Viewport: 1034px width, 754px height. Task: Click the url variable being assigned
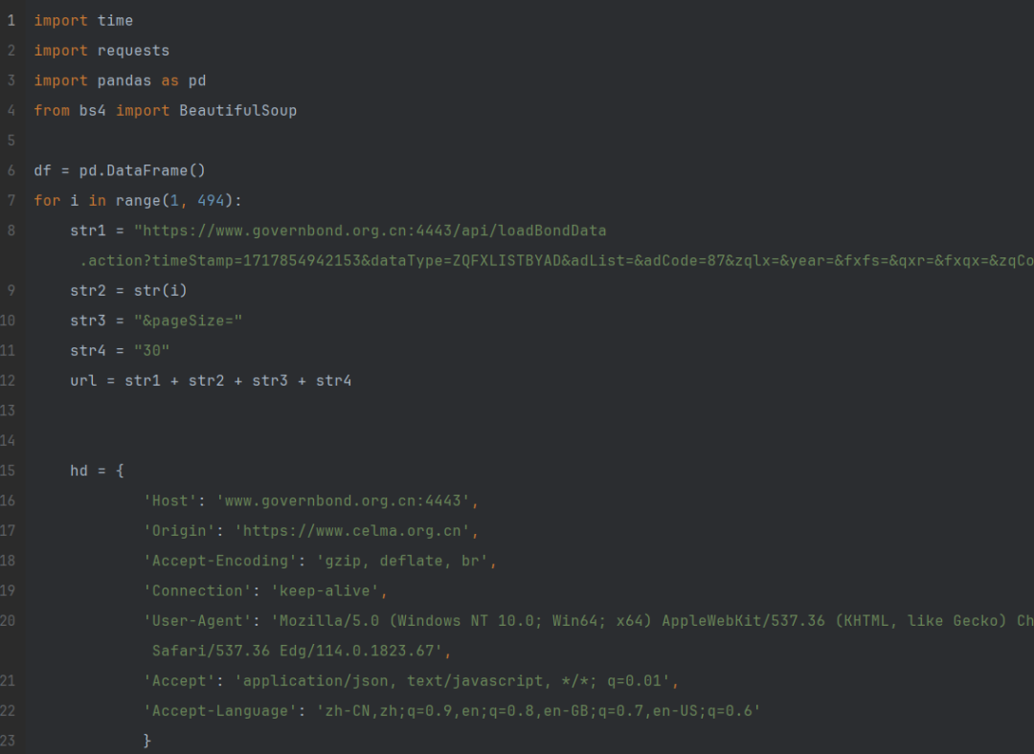click(x=83, y=381)
